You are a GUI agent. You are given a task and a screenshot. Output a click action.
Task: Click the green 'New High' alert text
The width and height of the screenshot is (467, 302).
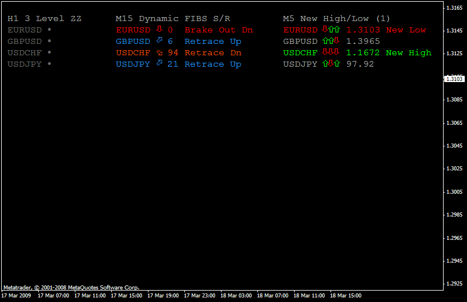coord(409,53)
